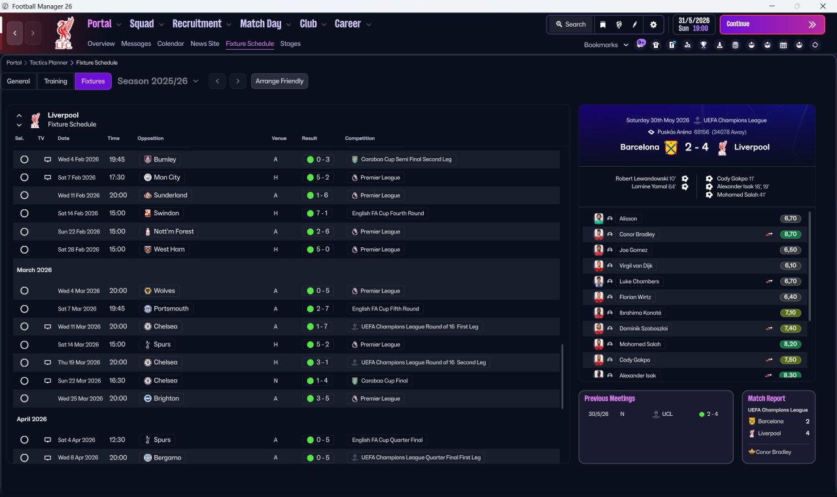Switch to the Training tab
Image resolution: width=837 pixels, height=497 pixels.
(56, 81)
